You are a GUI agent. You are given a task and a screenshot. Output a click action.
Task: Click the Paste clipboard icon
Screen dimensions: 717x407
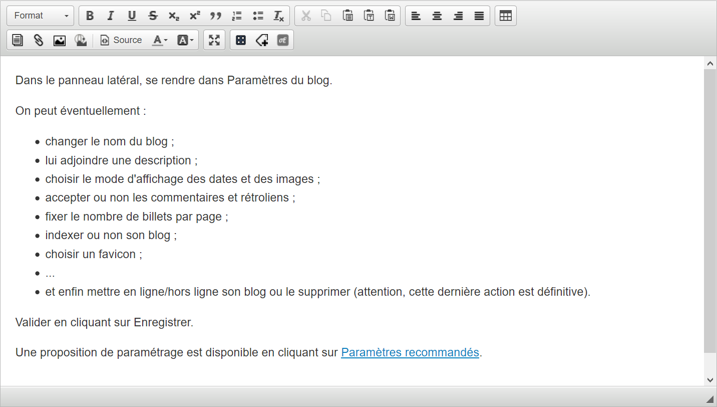point(347,16)
